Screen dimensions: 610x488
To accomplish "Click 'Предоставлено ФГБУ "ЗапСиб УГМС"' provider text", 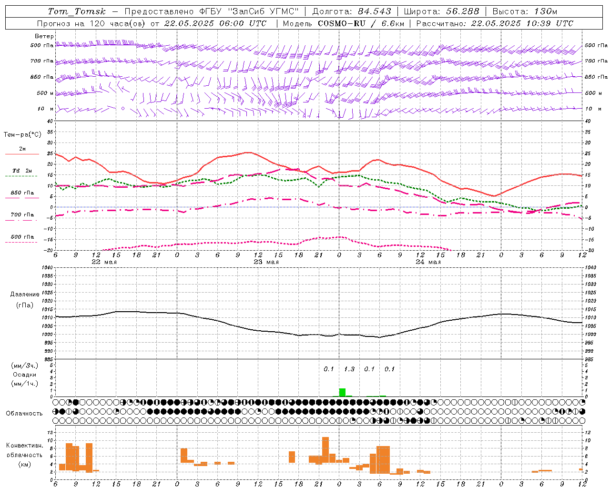I will (212, 11).
